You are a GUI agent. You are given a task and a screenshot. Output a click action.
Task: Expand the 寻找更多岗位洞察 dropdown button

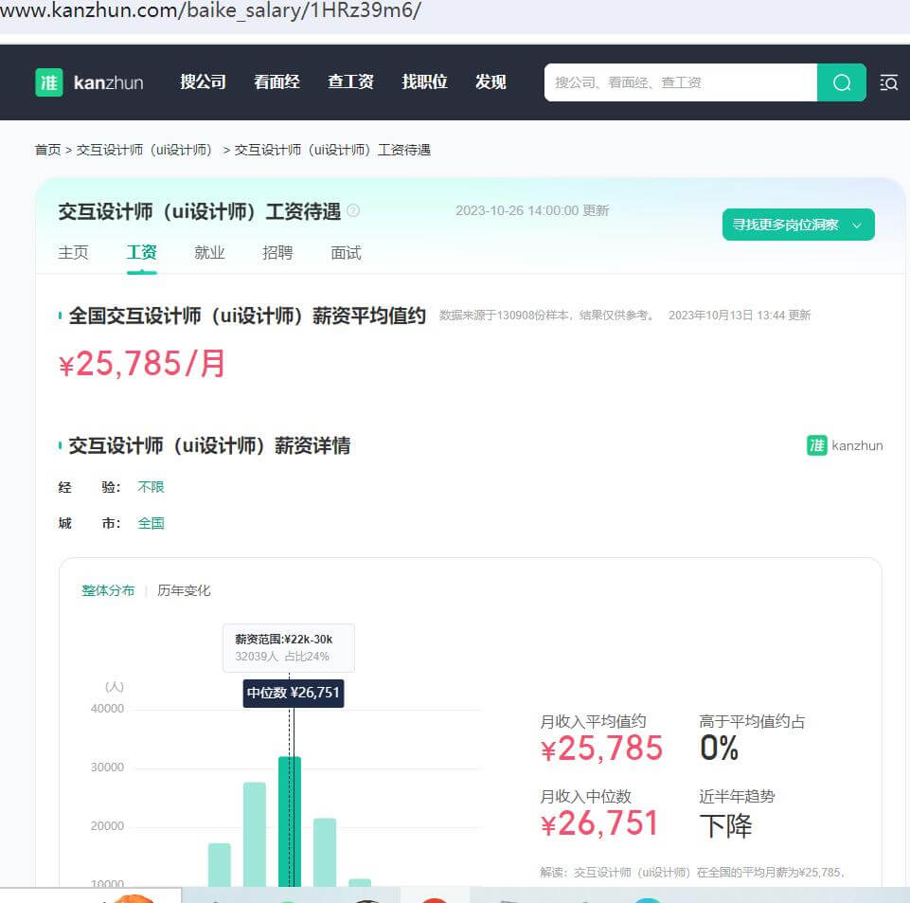(x=798, y=225)
